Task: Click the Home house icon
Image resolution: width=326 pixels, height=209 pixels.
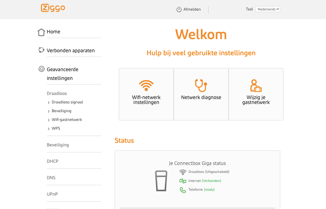Action: click(x=41, y=32)
